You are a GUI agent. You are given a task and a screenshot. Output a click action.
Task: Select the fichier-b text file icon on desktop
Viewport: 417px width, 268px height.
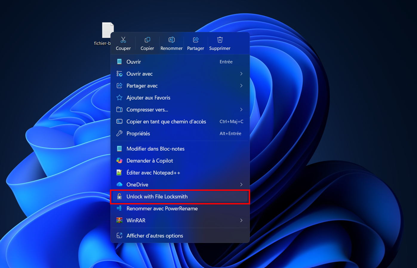tap(108, 30)
